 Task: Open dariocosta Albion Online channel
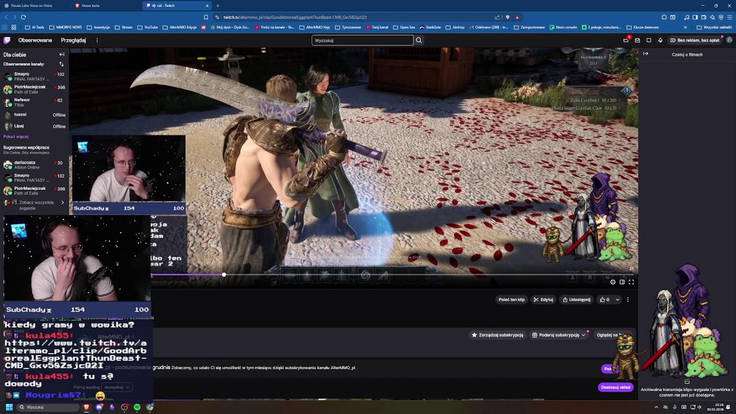(x=34, y=165)
